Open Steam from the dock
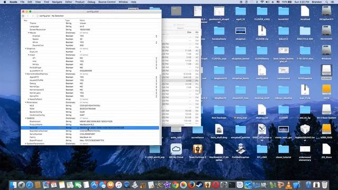Screen dimensions: 338x190 200,185
